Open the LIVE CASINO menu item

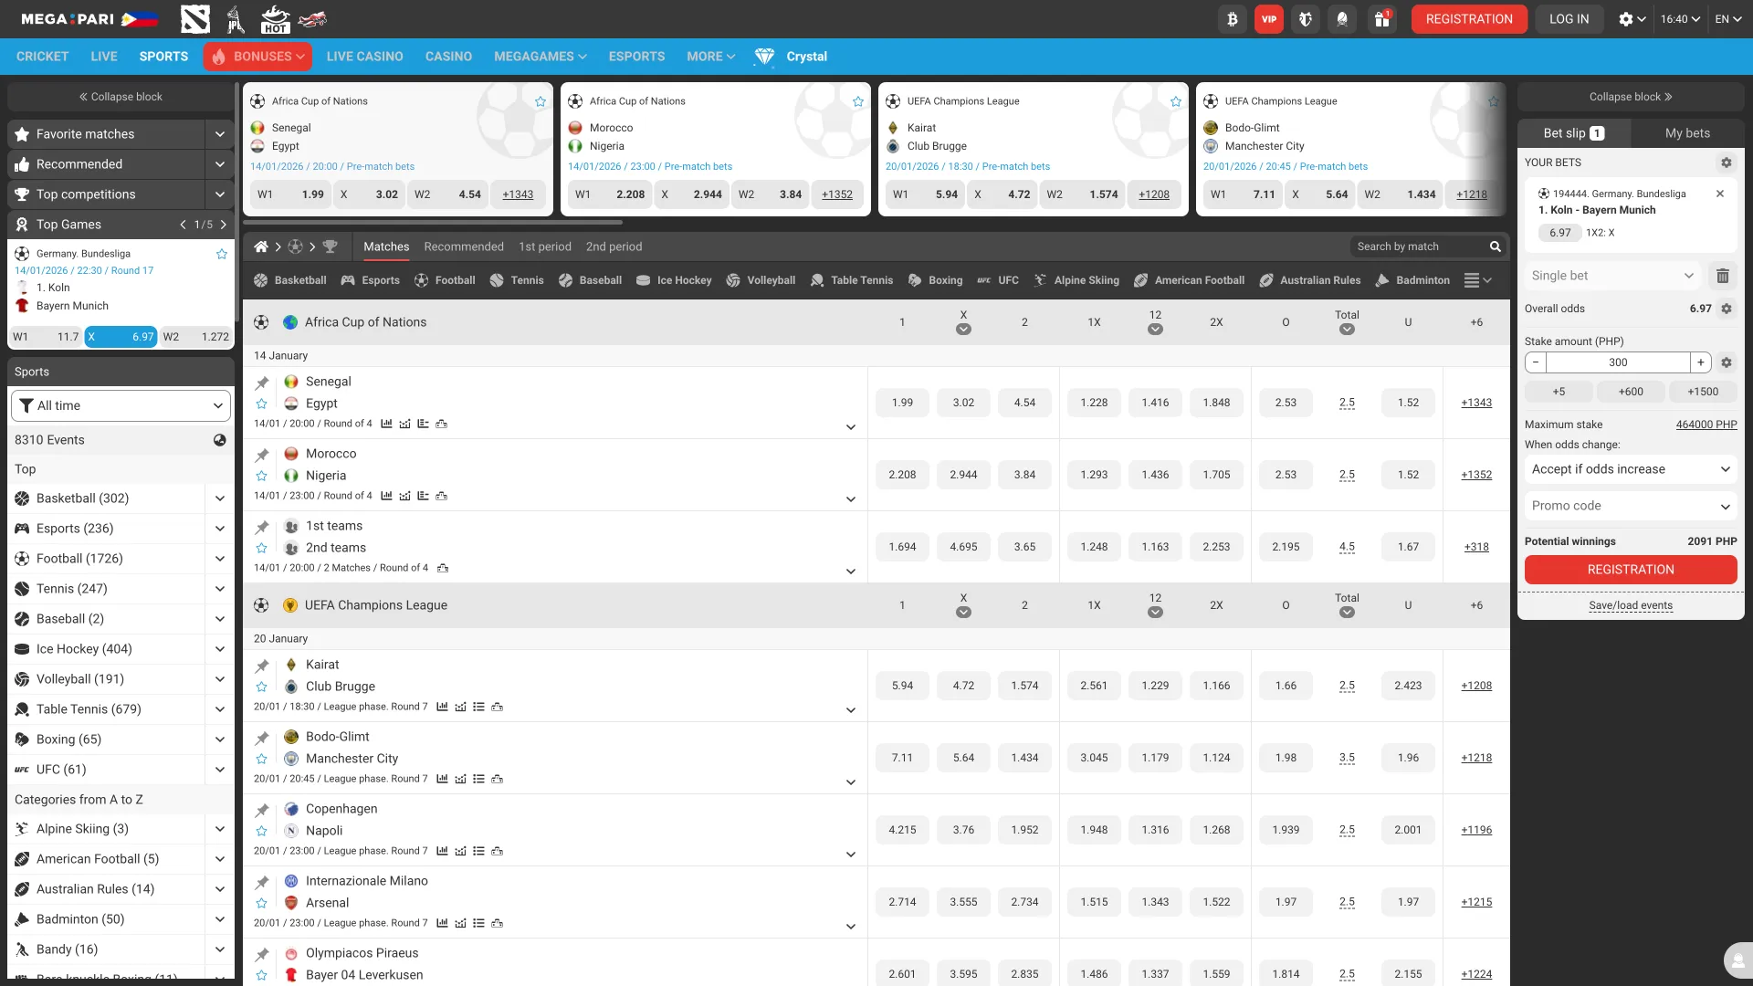coord(364,57)
